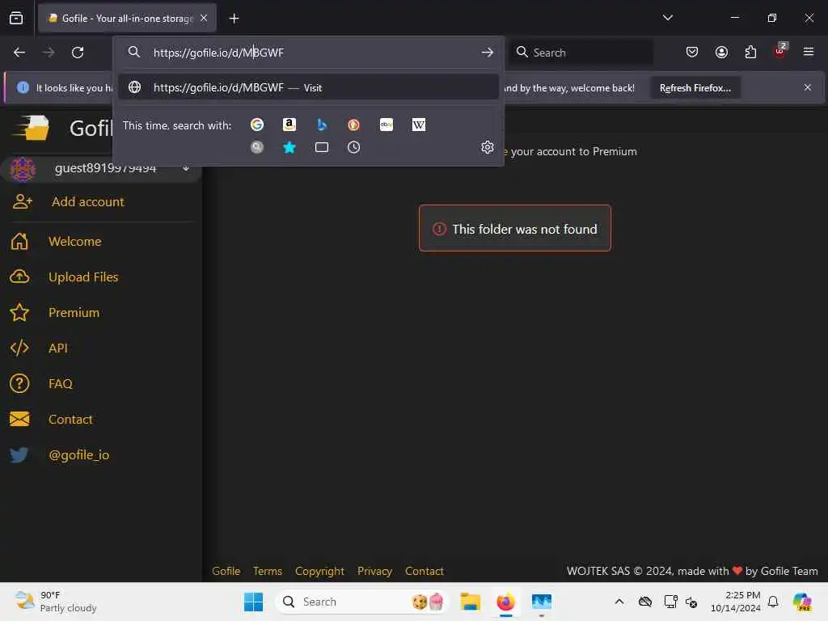Viewport: 828px width, 621px height.
Task: Select the Gofile browser tab
Action: (127, 19)
